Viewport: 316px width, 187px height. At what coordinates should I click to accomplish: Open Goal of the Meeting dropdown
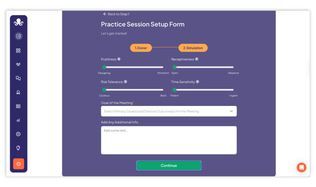point(169,111)
